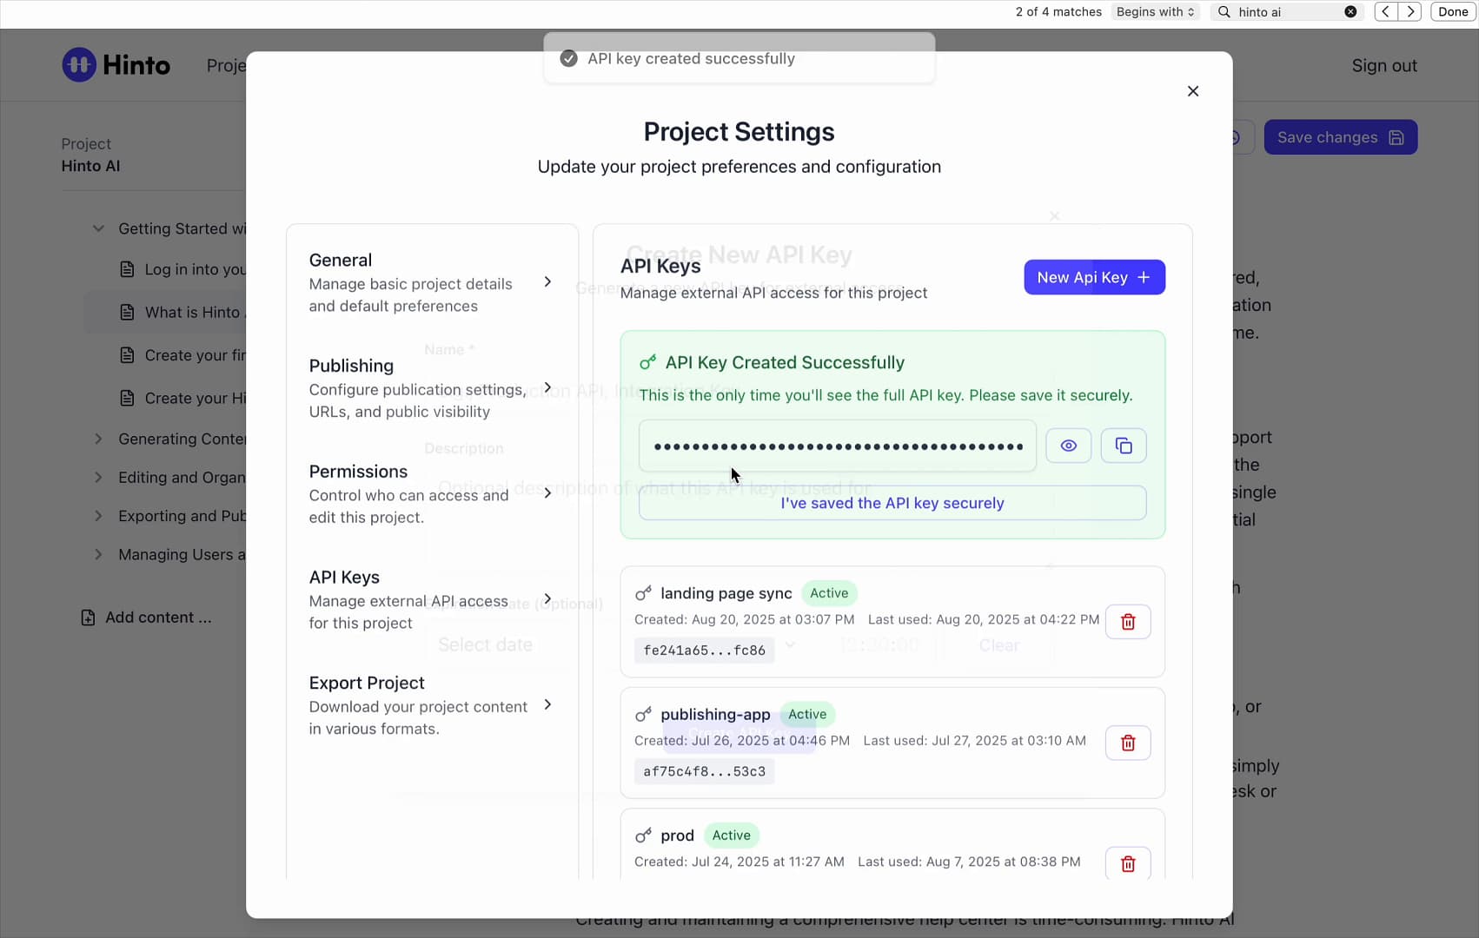Confirm I've saved the API key securely

892,503
